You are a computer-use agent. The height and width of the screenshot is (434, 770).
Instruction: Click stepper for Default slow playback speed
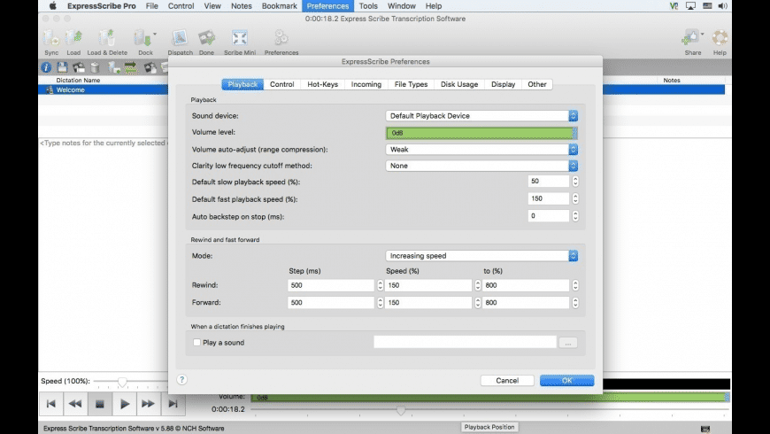point(575,182)
